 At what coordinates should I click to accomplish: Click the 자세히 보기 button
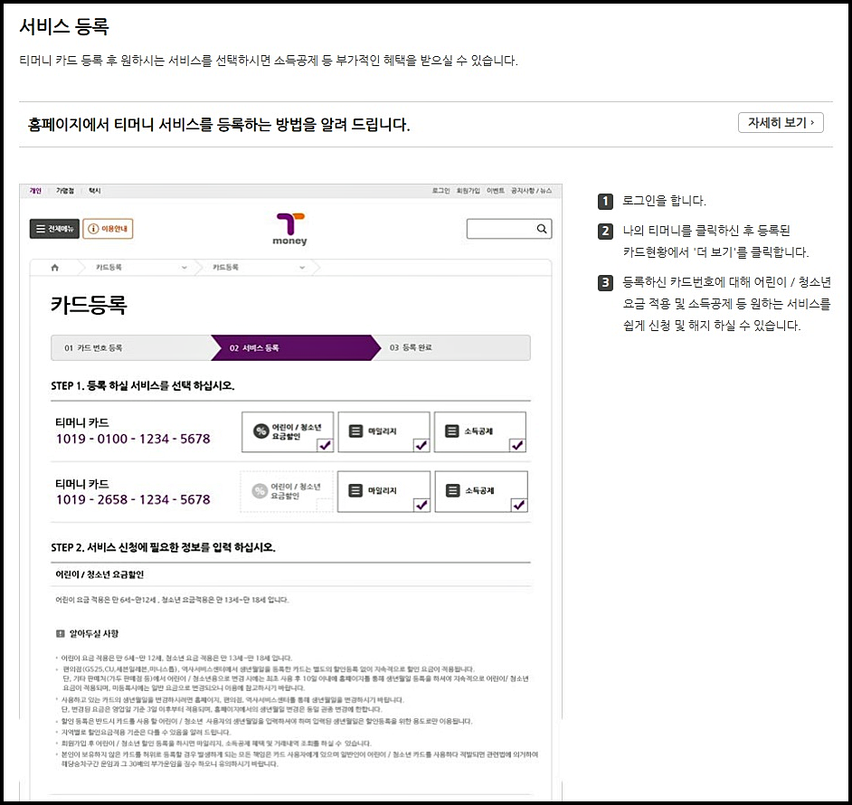pyautogui.click(x=781, y=122)
